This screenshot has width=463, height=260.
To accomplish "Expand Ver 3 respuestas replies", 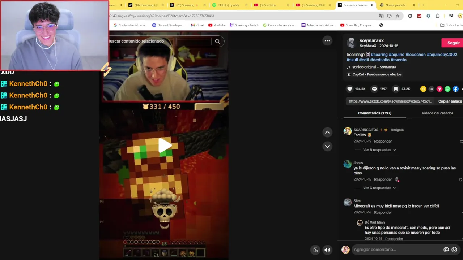I will [x=379, y=188].
